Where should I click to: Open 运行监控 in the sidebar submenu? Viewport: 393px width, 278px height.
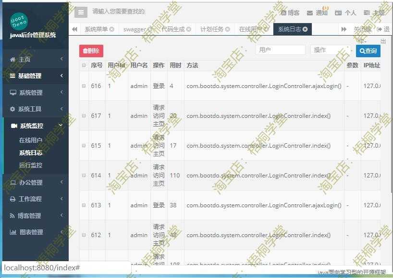[x=31, y=165]
